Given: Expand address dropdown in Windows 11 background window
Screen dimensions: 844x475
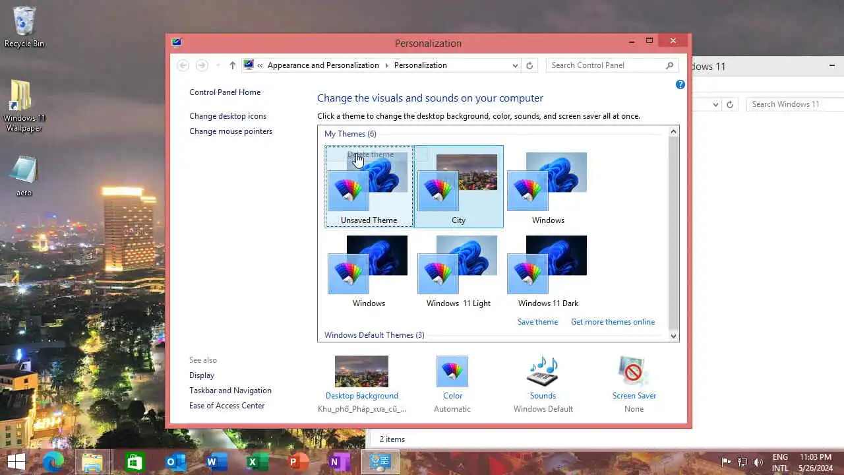Looking at the screenshot, I should tap(716, 104).
